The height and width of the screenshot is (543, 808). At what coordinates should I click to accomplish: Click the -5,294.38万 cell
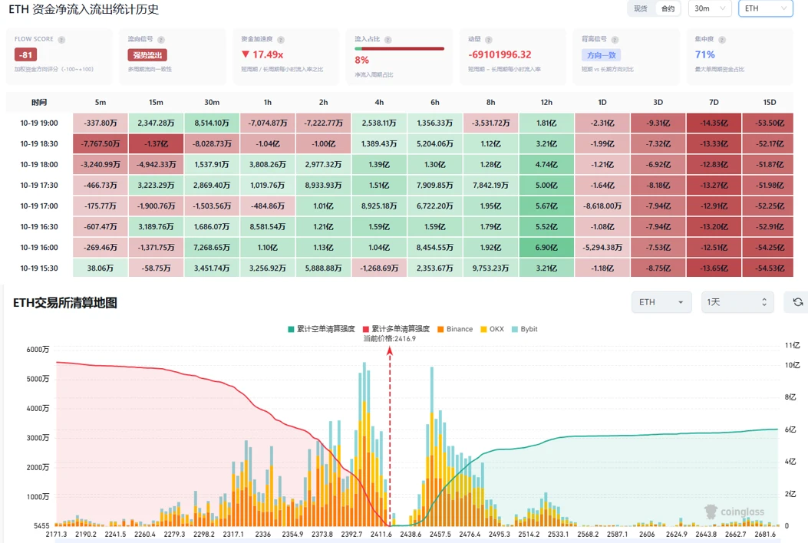click(602, 247)
